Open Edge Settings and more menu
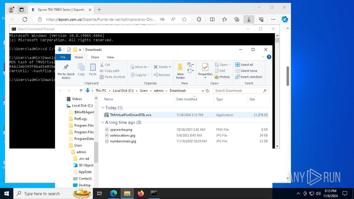 pos(273,19)
